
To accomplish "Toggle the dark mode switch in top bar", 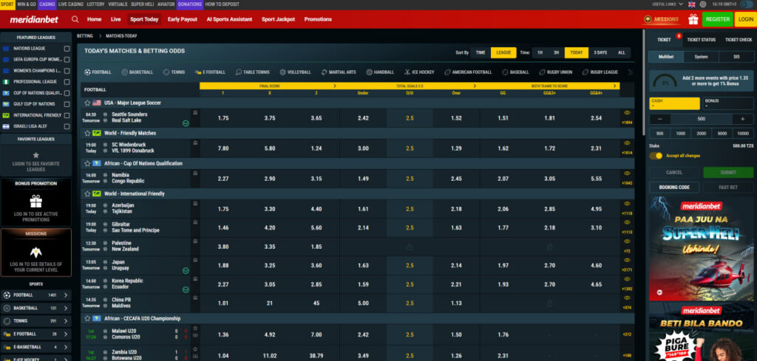I will point(747,4).
